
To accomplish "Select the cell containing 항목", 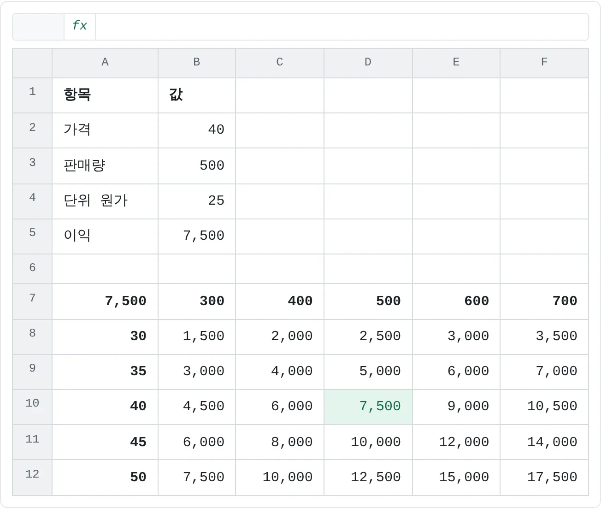I will tap(105, 95).
